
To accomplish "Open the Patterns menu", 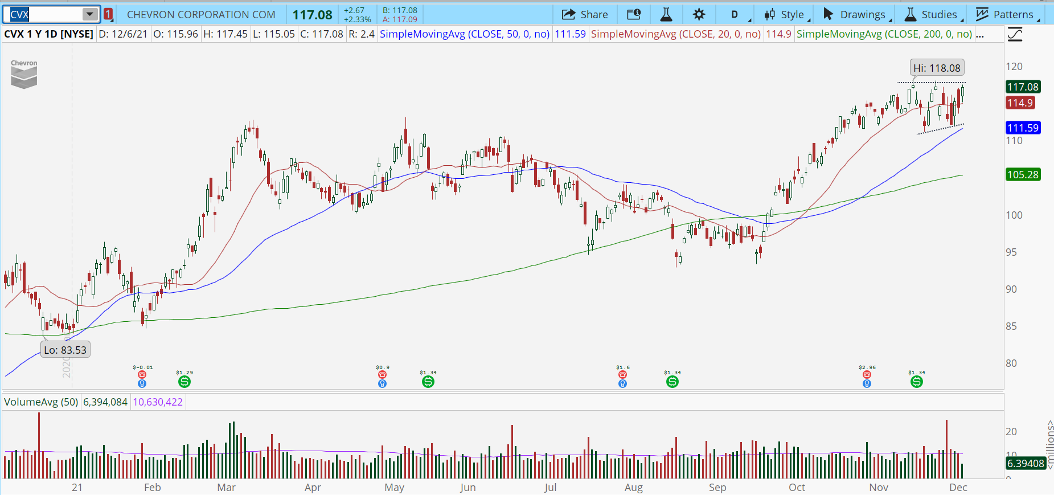I will tap(1007, 14).
